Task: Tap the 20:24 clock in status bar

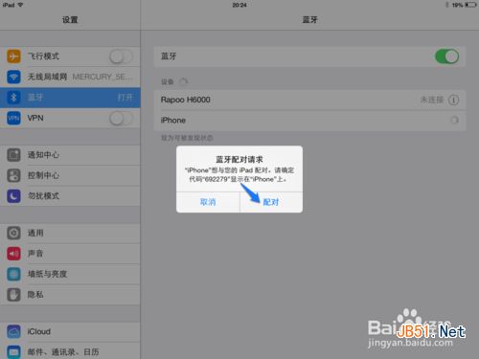Action: point(239,5)
